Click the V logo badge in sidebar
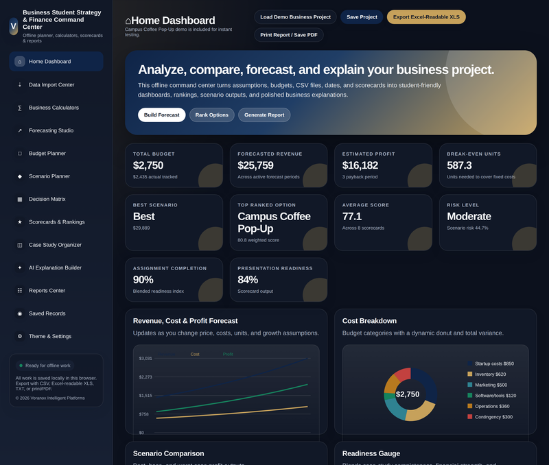 pos(13,26)
